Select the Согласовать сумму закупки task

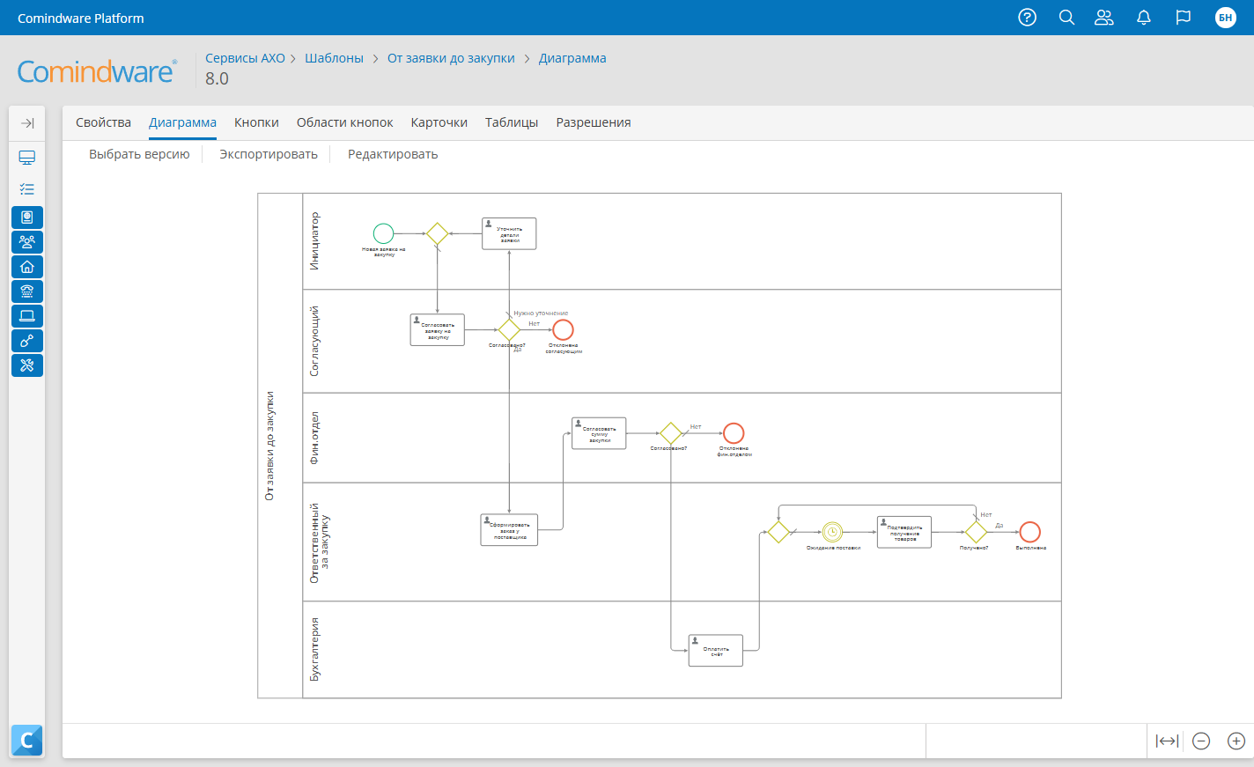coord(599,433)
